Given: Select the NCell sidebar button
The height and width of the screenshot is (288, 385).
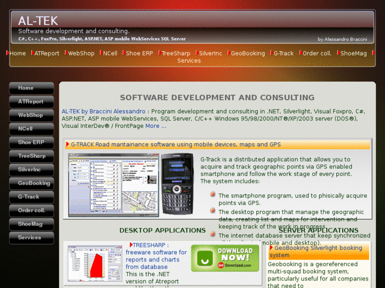Looking at the screenshot, I should [31, 129].
